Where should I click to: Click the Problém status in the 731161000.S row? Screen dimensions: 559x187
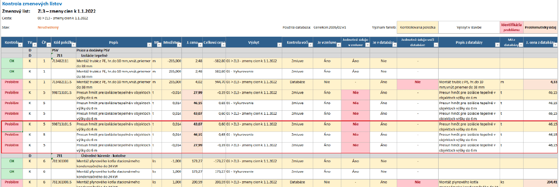pos(12,183)
